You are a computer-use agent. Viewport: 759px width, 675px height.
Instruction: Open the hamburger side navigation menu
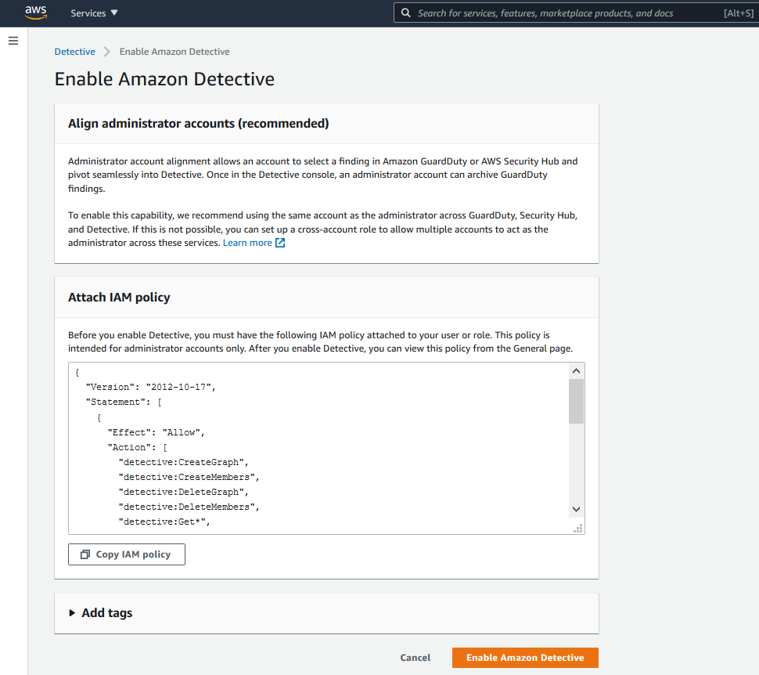coord(13,41)
